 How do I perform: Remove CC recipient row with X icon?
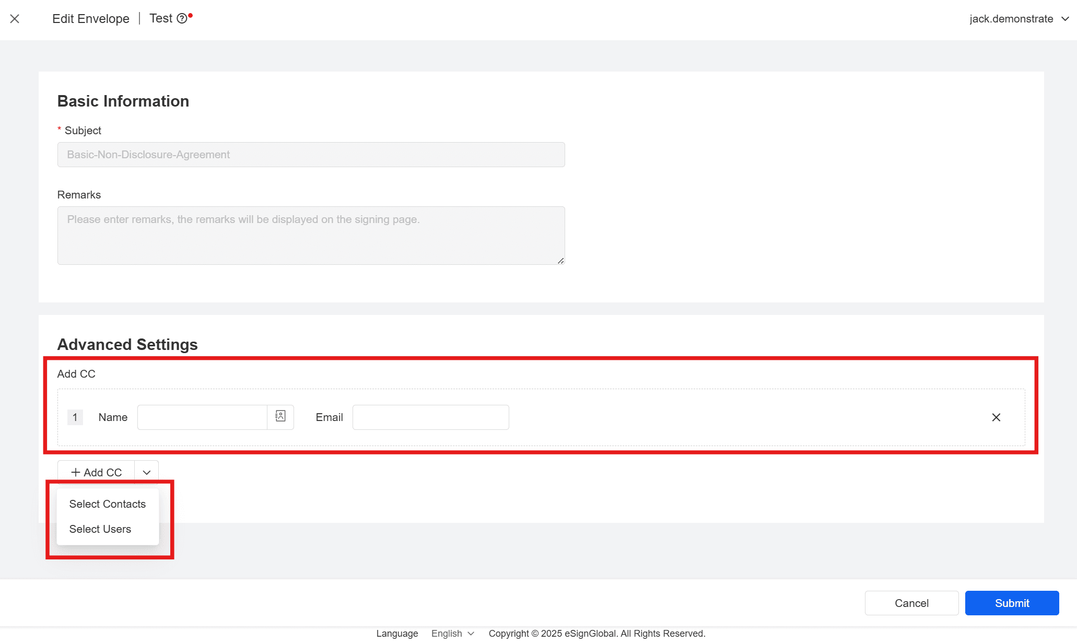[996, 417]
